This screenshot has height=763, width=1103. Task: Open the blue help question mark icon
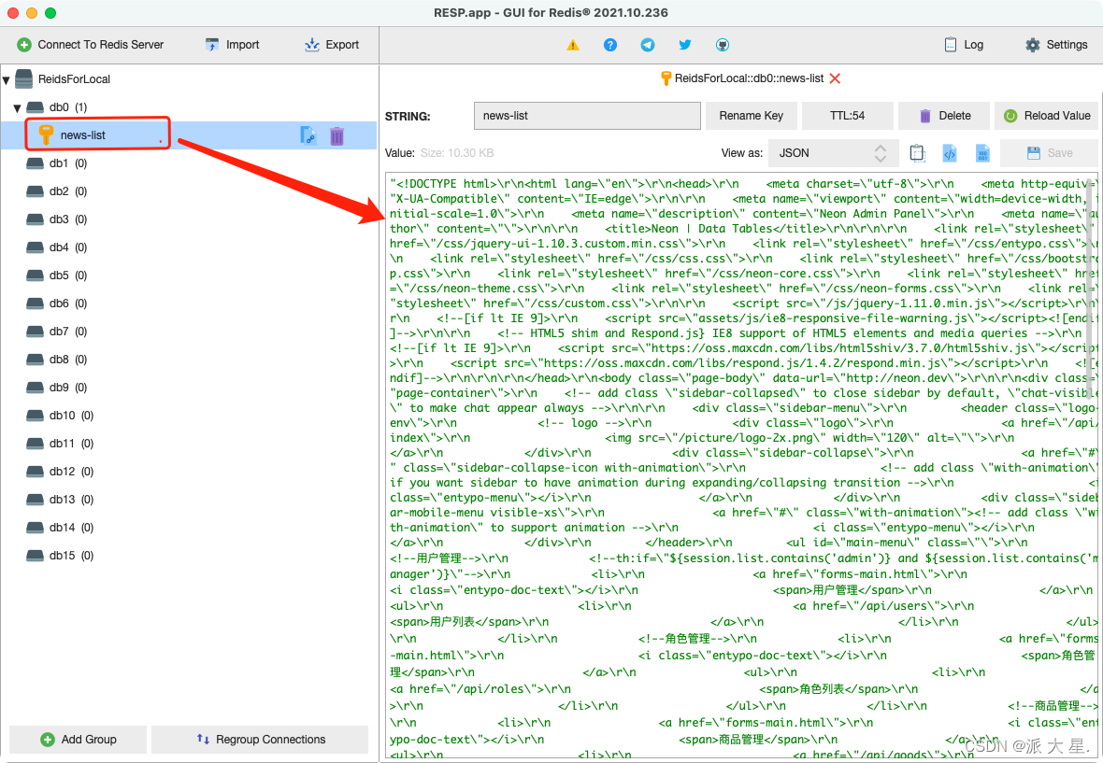610,45
